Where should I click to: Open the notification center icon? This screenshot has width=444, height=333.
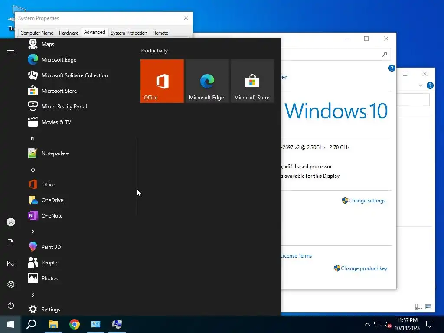[x=430, y=324]
